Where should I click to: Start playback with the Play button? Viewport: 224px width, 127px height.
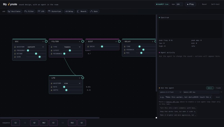point(190,4)
